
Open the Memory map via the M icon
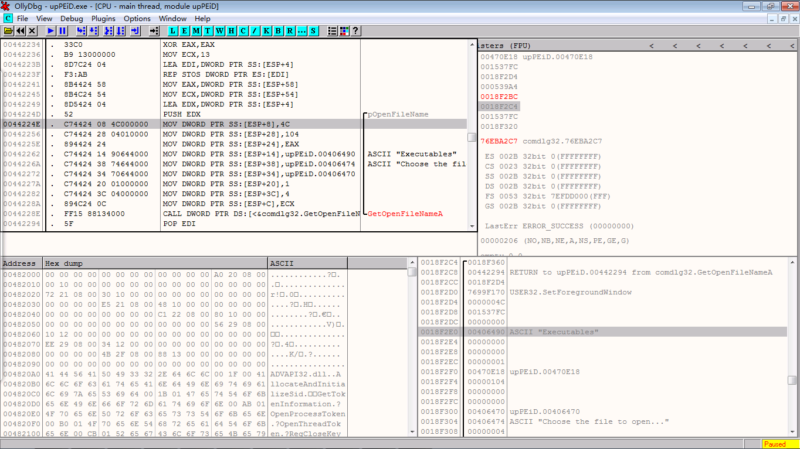[196, 30]
